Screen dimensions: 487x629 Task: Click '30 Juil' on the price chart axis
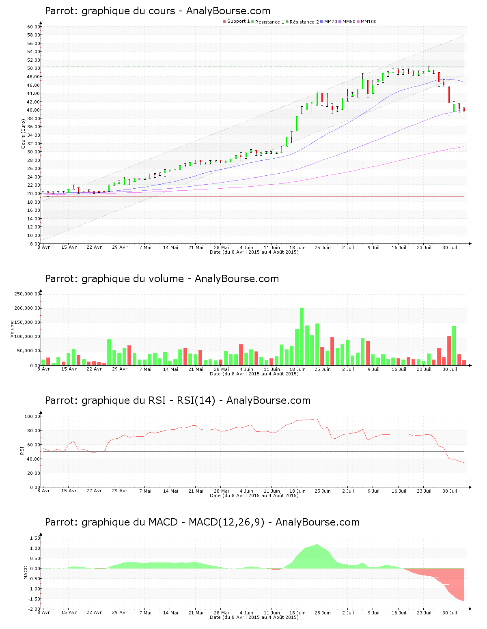point(450,248)
